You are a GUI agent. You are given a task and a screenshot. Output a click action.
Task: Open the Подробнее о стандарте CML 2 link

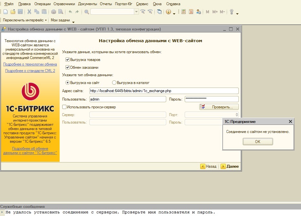click(30, 71)
